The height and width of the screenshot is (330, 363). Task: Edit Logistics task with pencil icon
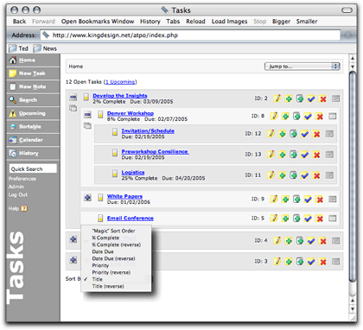(x=271, y=175)
